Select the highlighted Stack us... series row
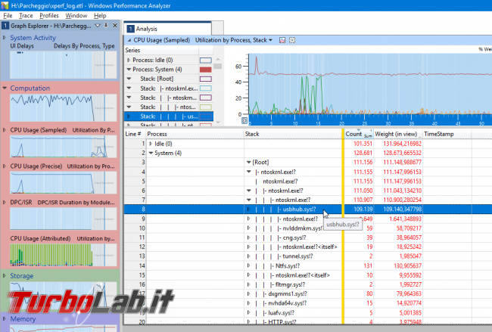The height and width of the screenshot is (332, 492). click(169, 116)
